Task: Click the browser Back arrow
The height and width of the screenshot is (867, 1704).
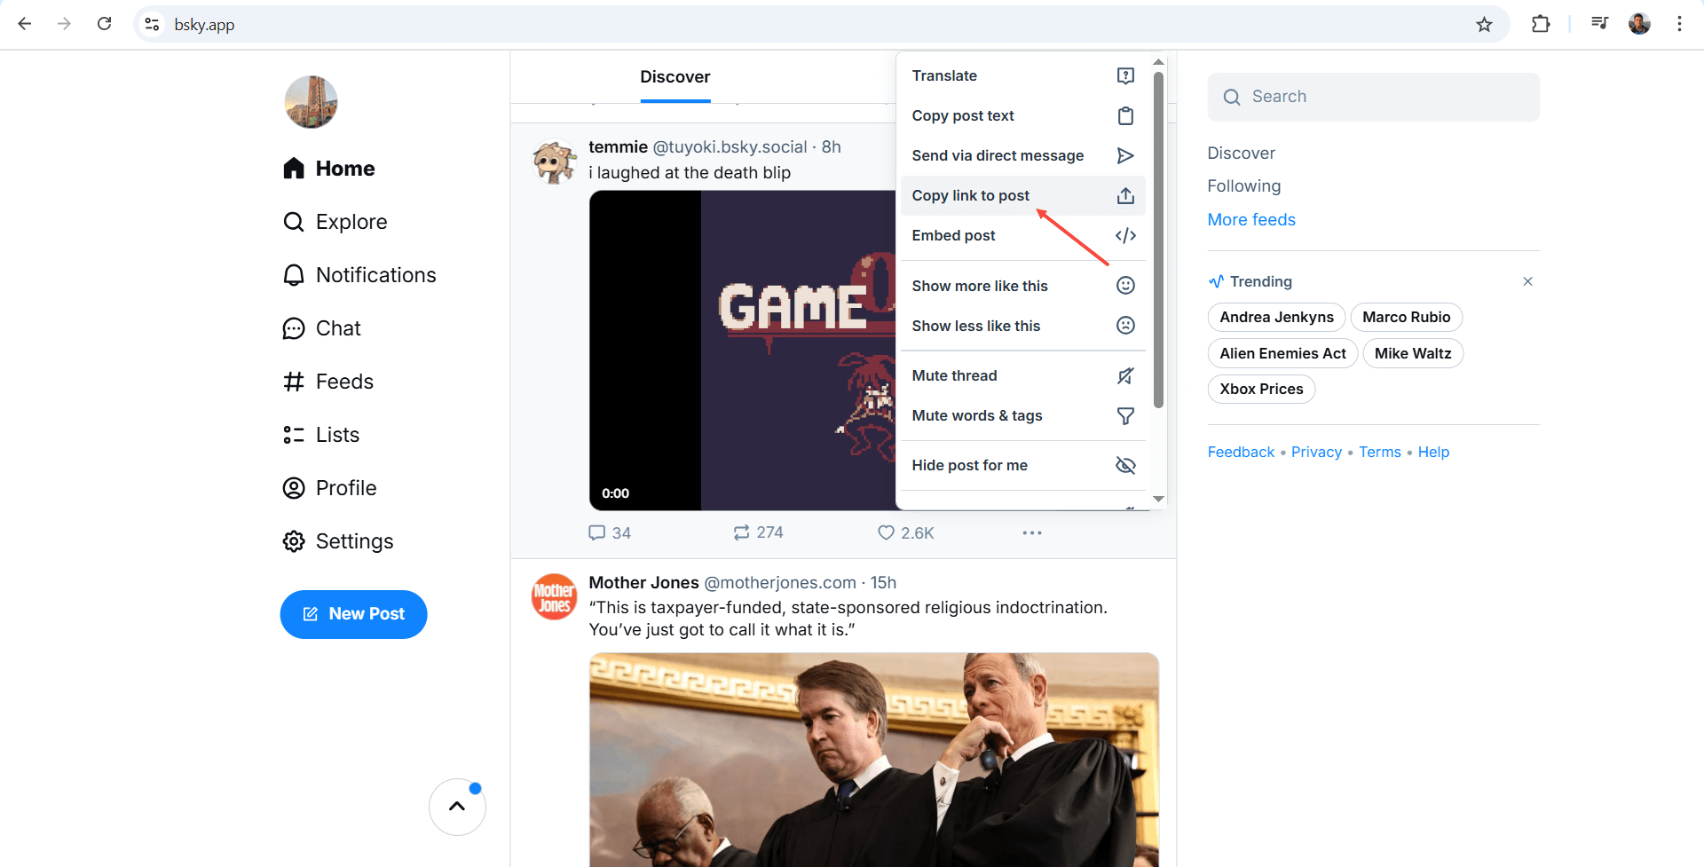Action: 25,24
